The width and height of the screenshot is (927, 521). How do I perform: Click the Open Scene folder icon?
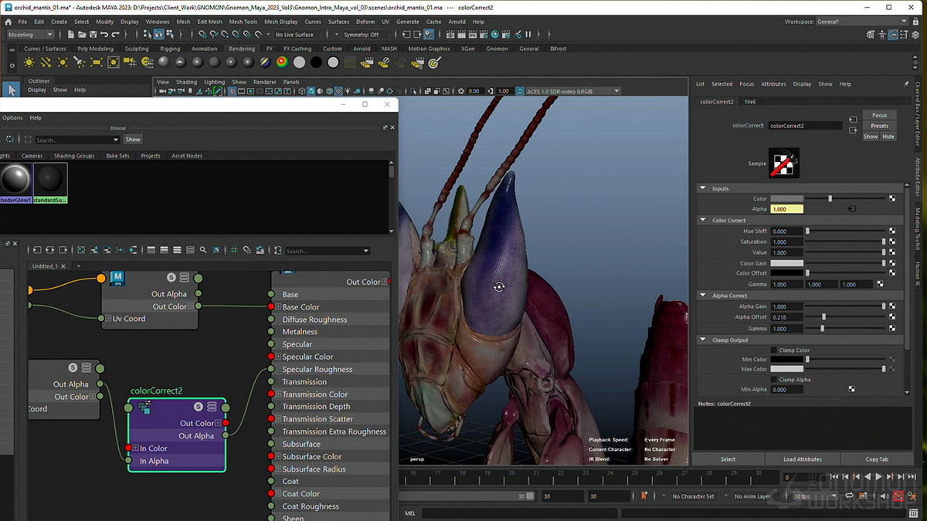pyautogui.click(x=82, y=35)
